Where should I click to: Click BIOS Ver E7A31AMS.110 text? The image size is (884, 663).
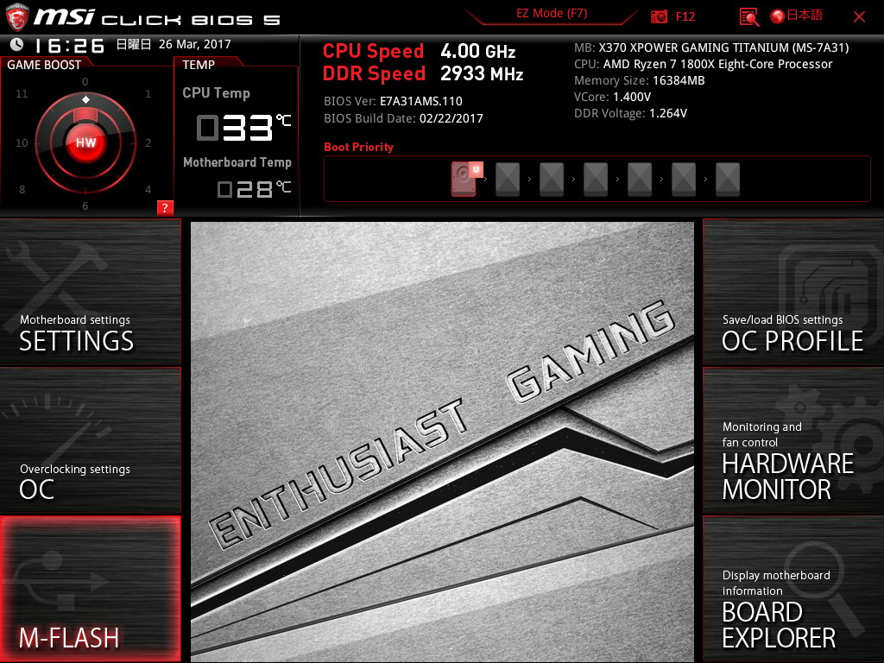coord(393,102)
